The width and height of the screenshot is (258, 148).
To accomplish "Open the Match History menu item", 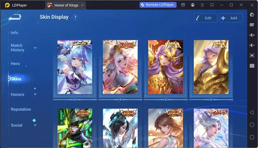I will tap(17, 48).
